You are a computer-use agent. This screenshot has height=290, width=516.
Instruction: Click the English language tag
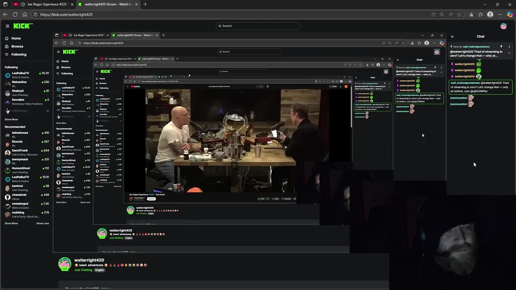pos(99,270)
